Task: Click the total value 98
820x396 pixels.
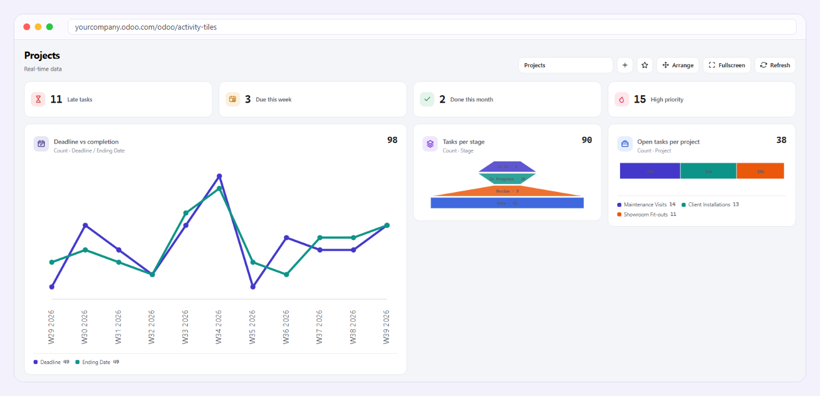Action: pyautogui.click(x=392, y=140)
